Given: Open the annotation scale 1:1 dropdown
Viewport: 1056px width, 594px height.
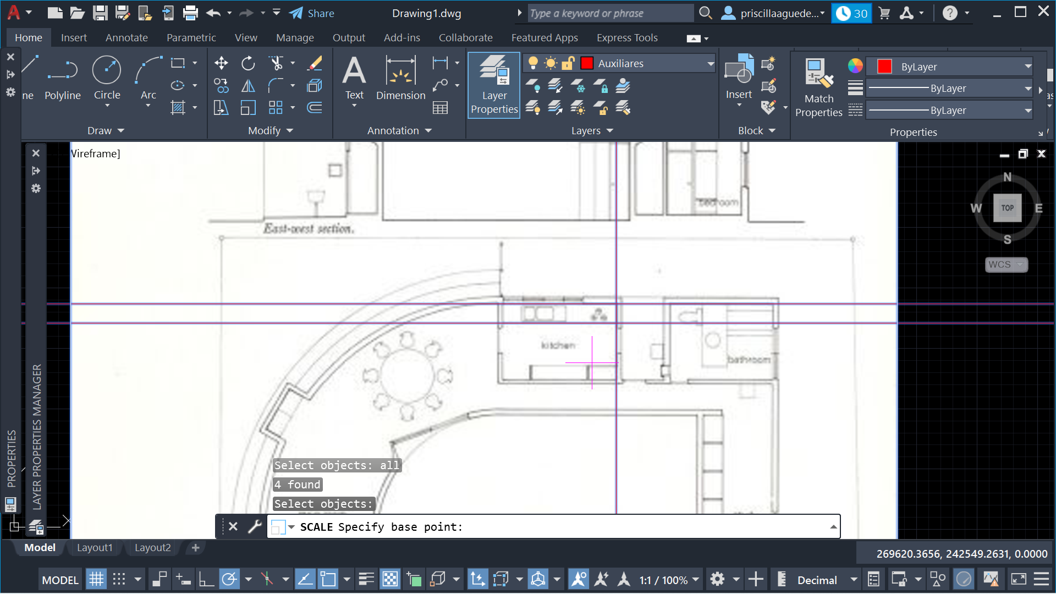Looking at the screenshot, I should 696,580.
